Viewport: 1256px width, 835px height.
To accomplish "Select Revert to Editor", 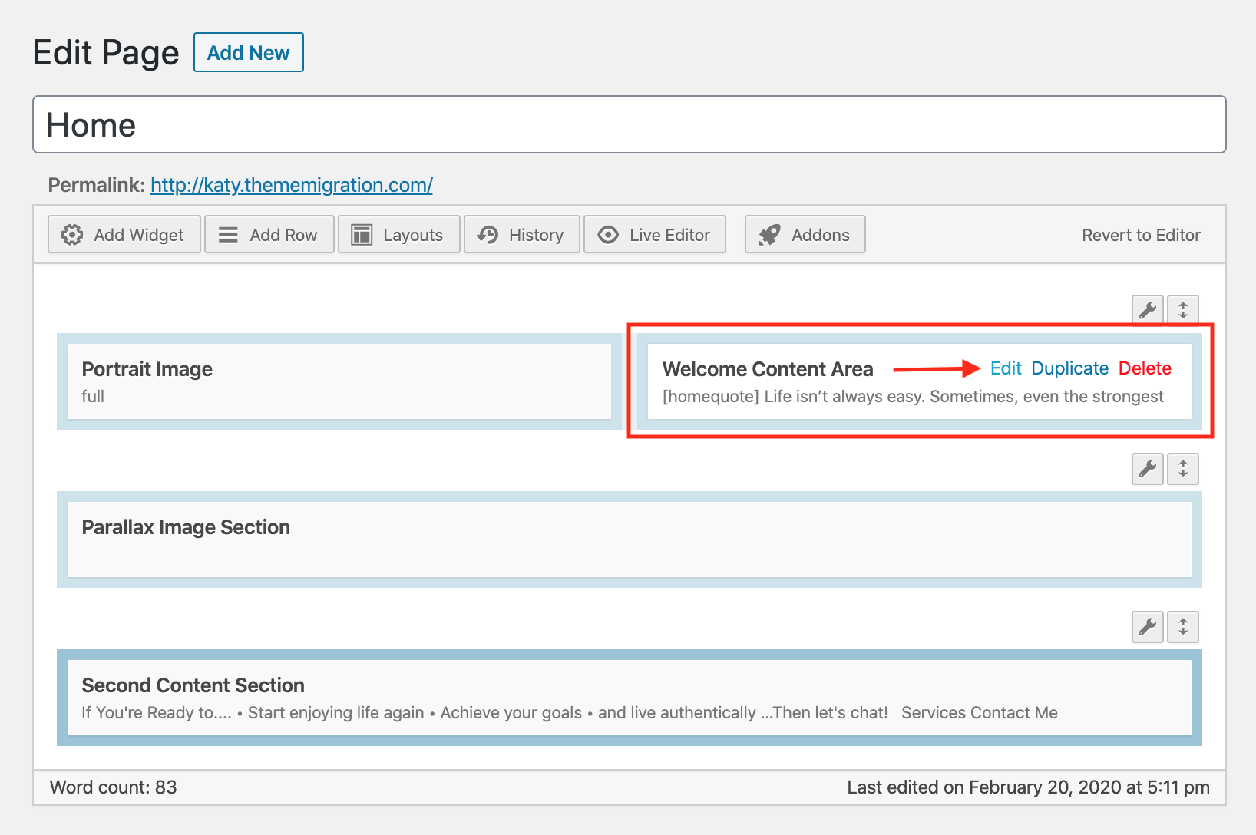I will point(1141,235).
